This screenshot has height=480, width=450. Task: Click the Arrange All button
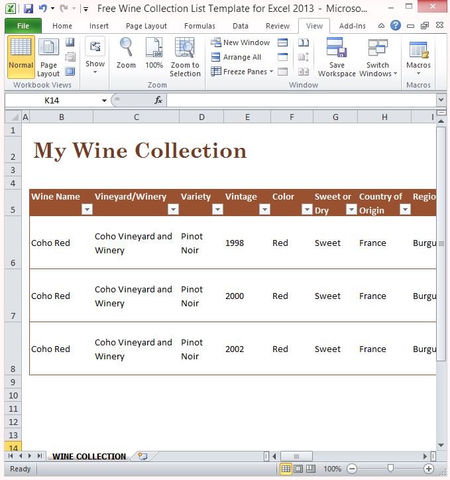pyautogui.click(x=236, y=57)
